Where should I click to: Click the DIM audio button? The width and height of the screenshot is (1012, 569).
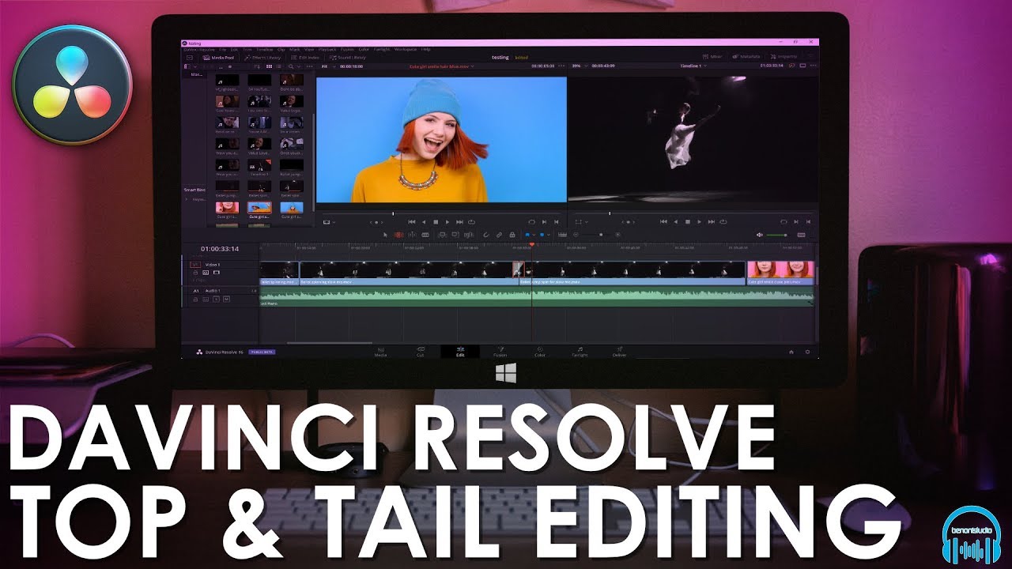[801, 235]
